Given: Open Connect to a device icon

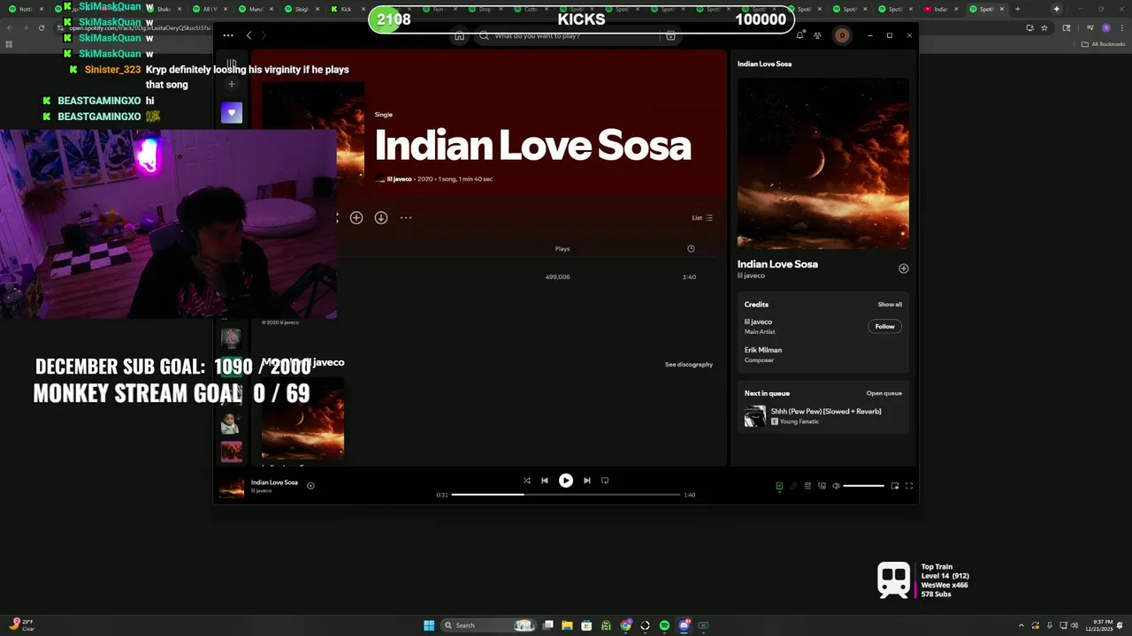Looking at the screenshot, I should (x=822, y=486).
